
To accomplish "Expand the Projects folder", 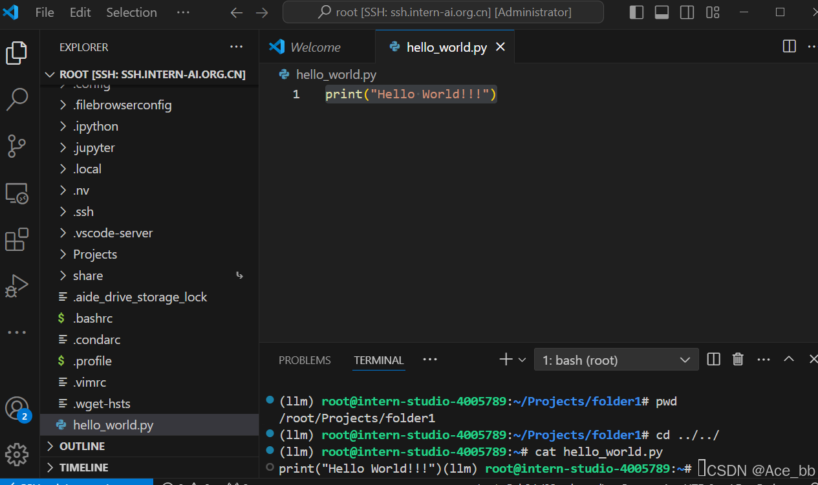I will click(149, 254).
